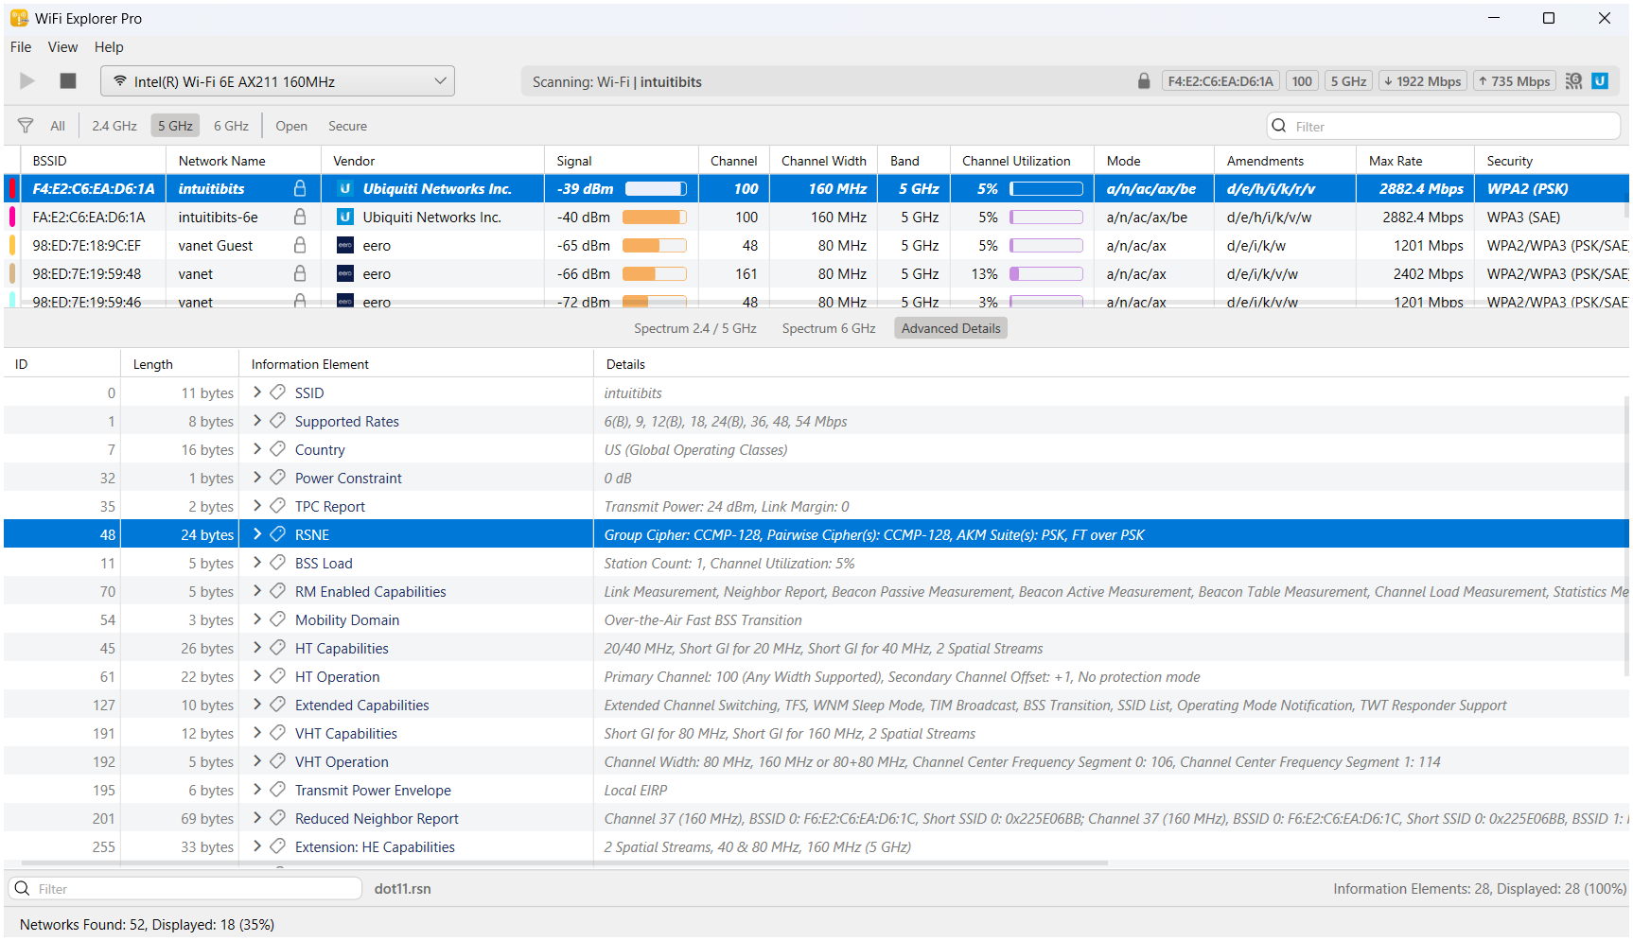
Task: Expand the Supported Rates element
Action: [257, 421]
